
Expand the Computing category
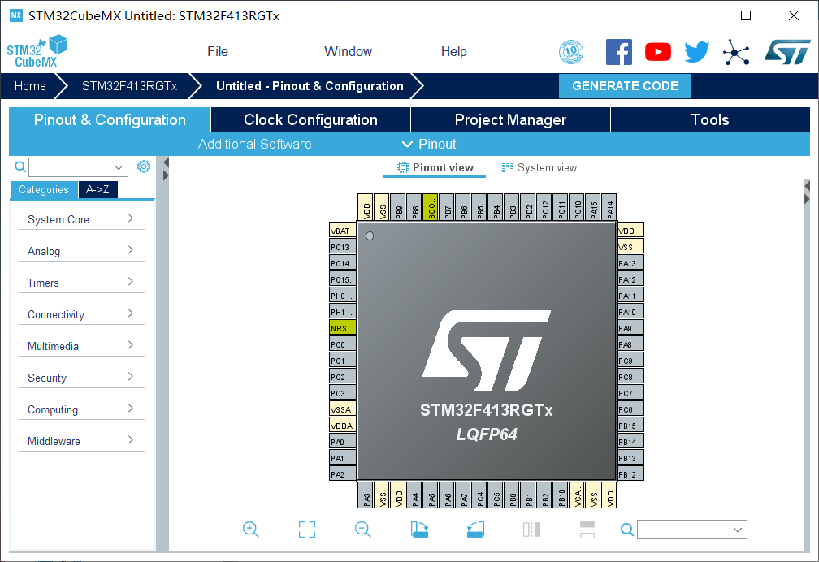(81, 409)
